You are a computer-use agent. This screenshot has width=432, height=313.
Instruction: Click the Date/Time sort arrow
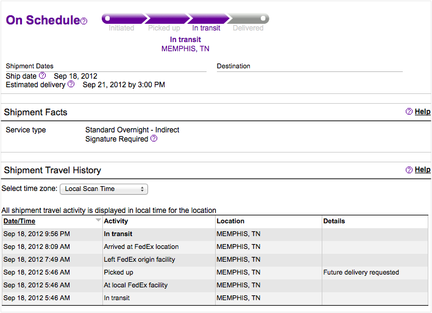pos(98,220)
